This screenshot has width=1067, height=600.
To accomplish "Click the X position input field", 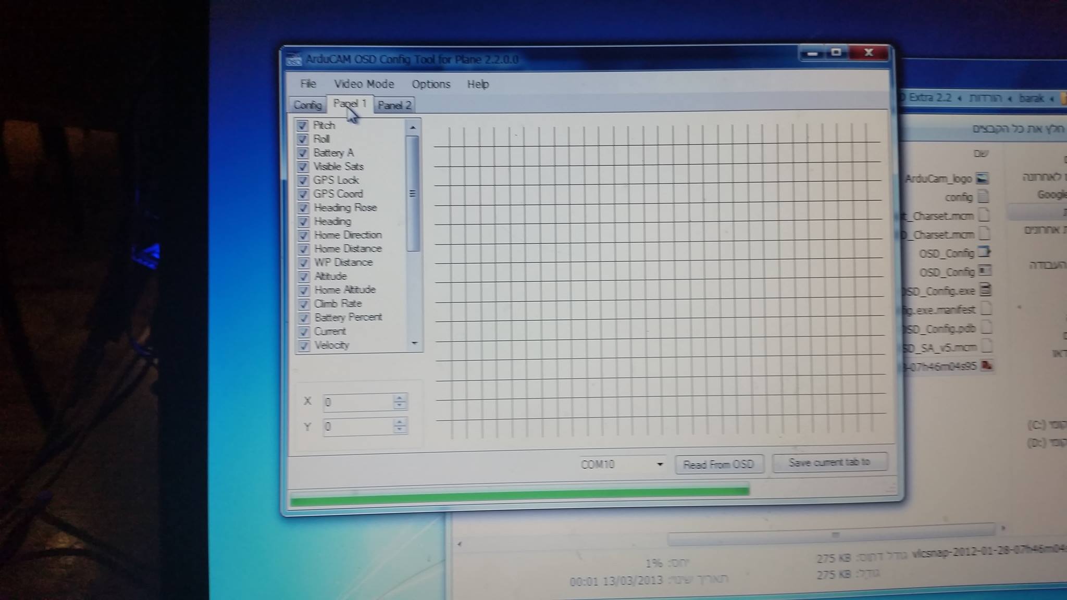I will coord(357,402).
